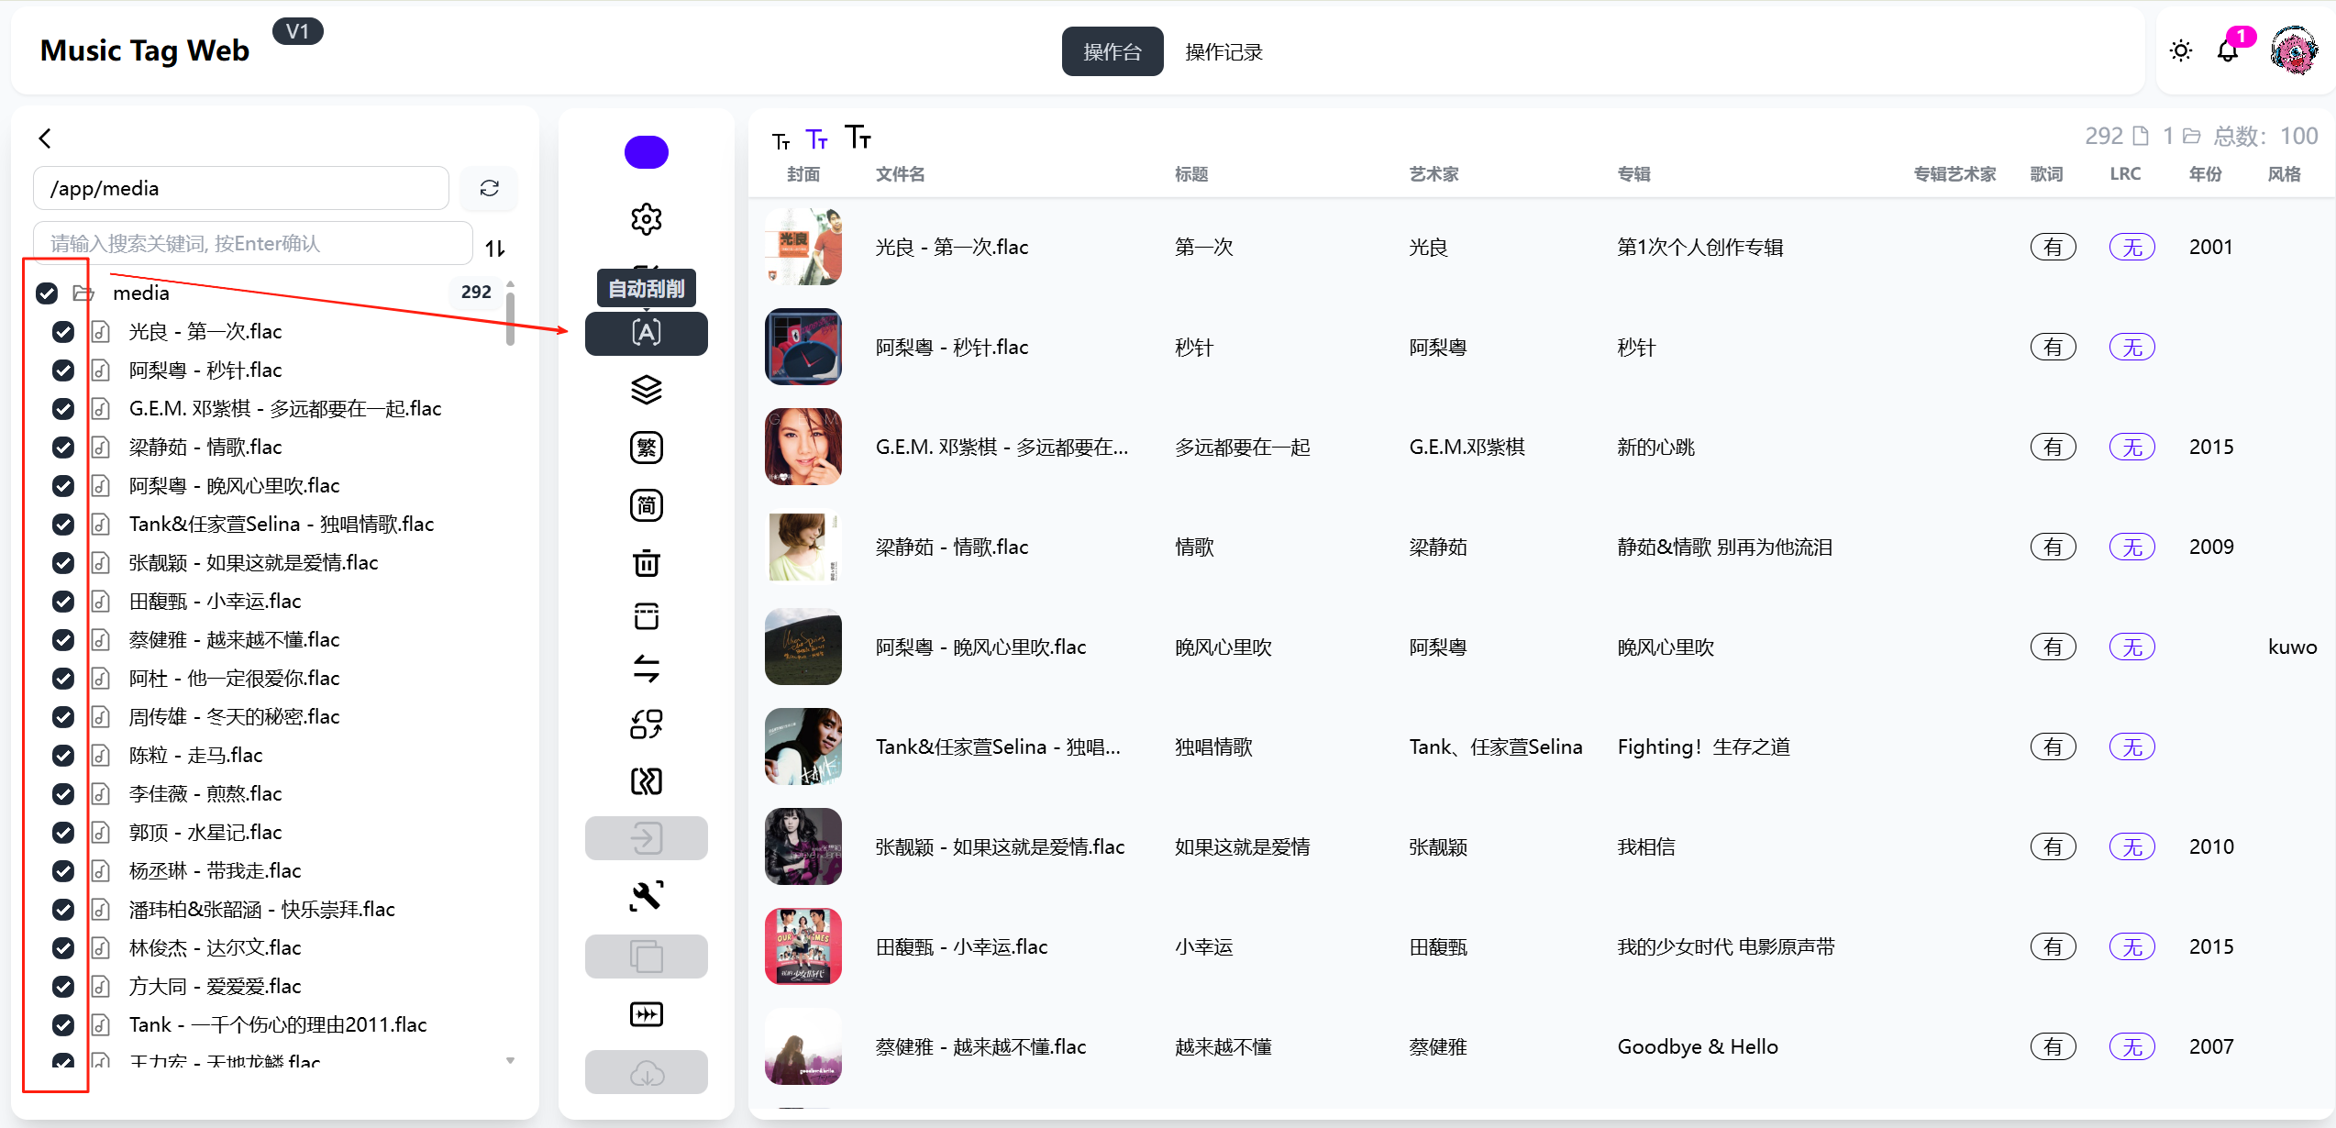
Task: Select the 操作台 tab
Action: click(x=1112, y=52)
